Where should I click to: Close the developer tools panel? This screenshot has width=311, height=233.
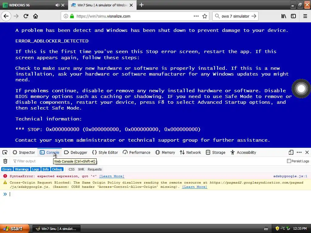click(307, 152)
